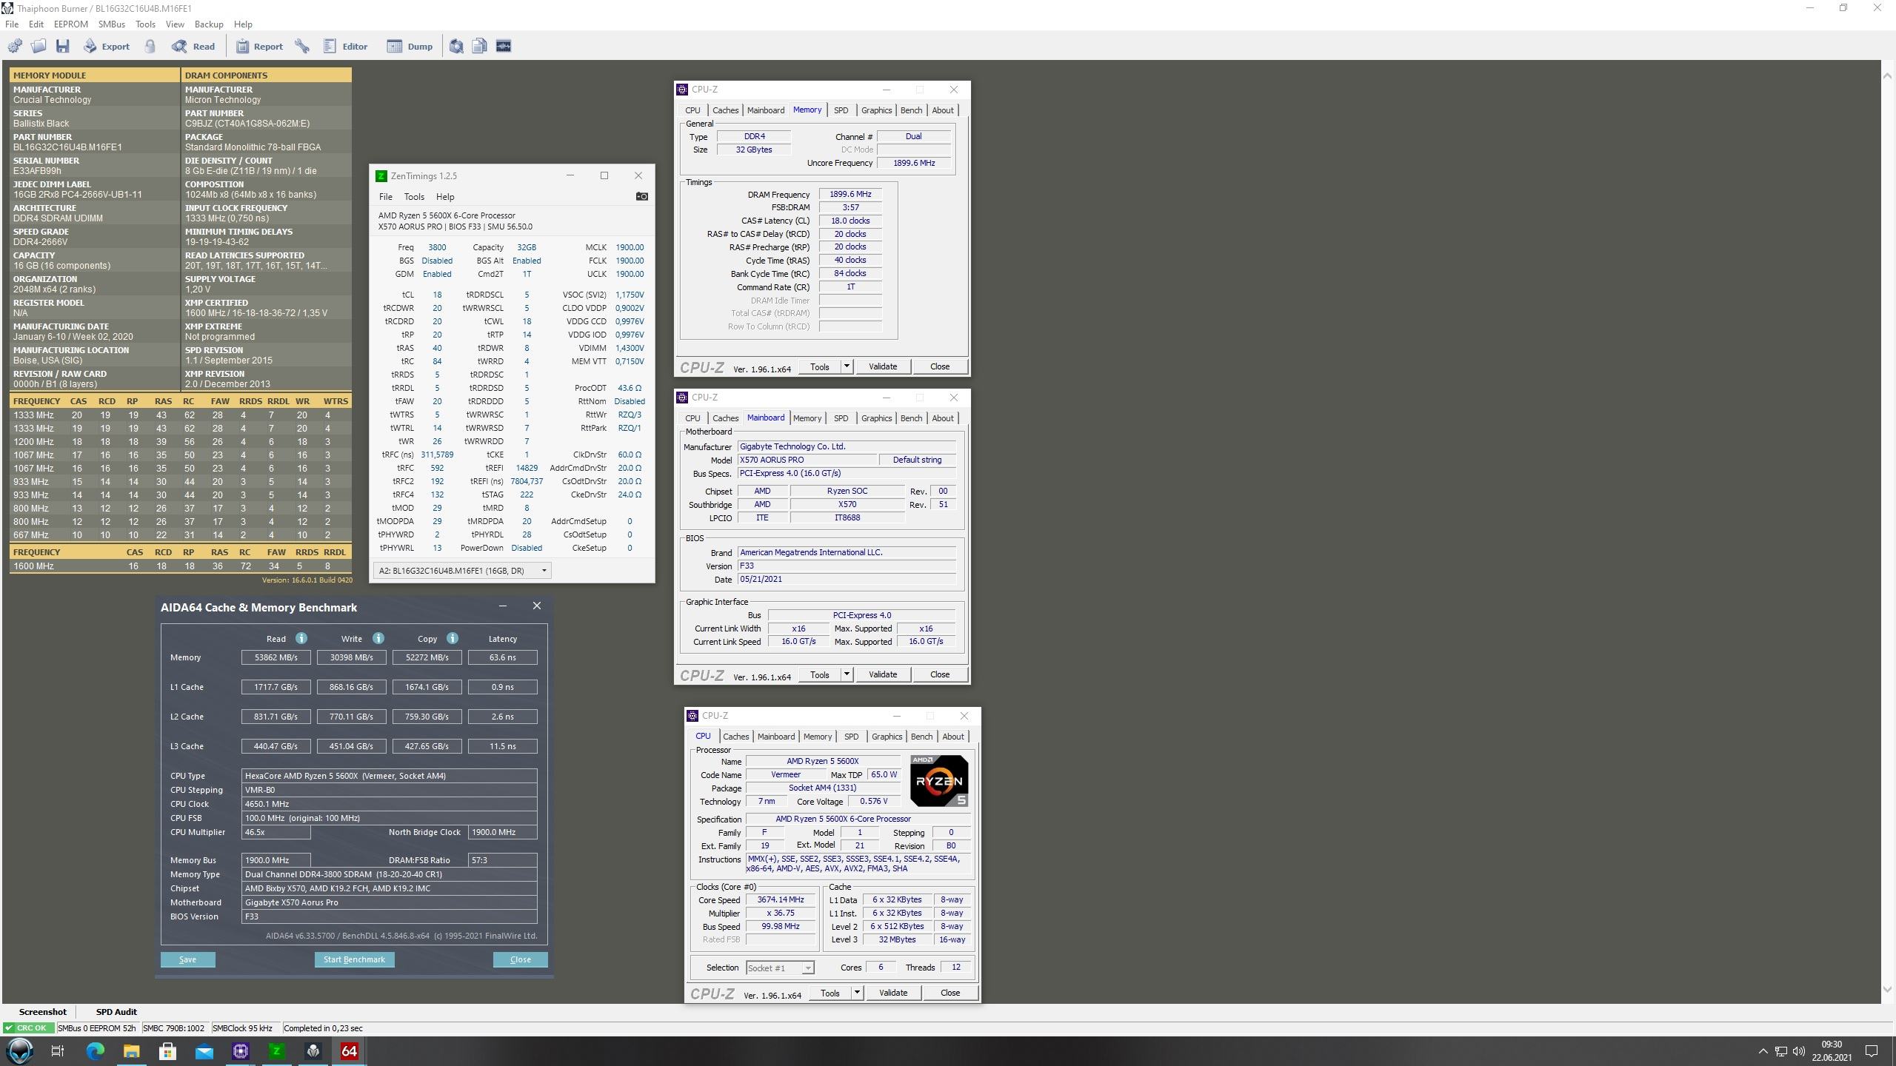The image size is (1896, 1066).
Task: Open the notification center icon
Action: tap(1872, 1051)
